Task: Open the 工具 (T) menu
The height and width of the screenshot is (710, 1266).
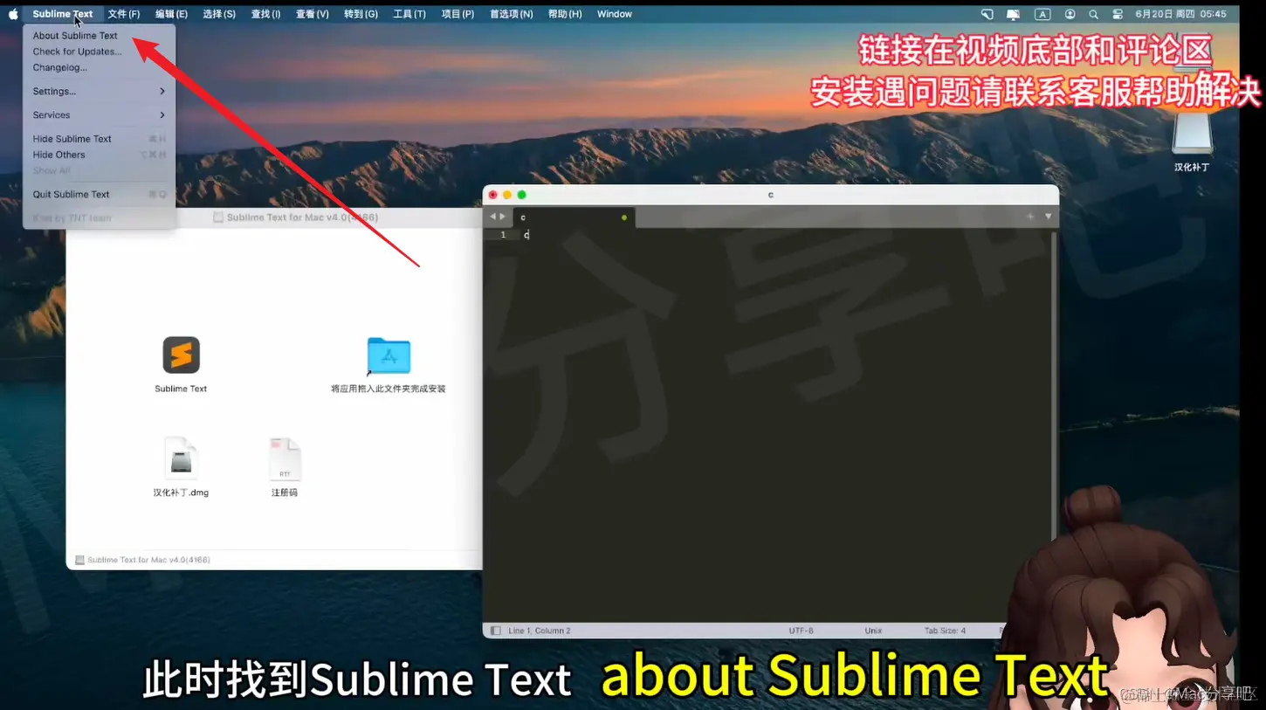Action: pos(409,14)
